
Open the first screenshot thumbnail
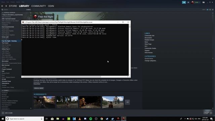pyautogui.click(x=44, y=102)
